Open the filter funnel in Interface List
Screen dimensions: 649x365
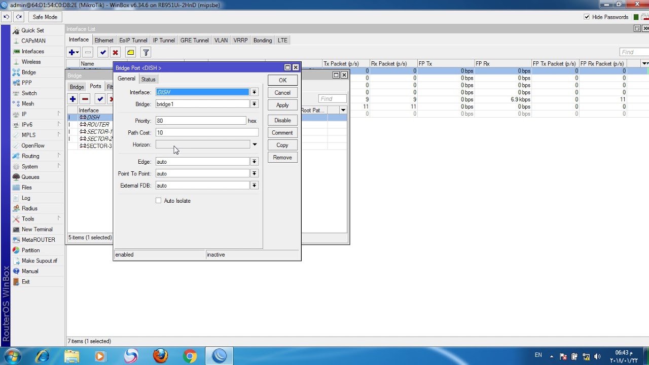pos(146,52)
